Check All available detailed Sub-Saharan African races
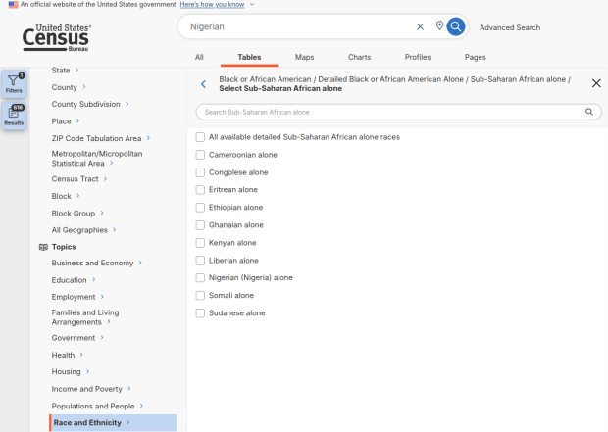 coord(200,137)
